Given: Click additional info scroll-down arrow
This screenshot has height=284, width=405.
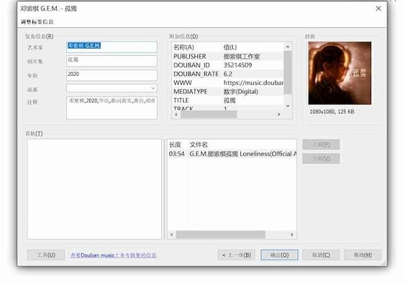Looking at the screenshot, I should pyautogui.click(x=288, y=106).
